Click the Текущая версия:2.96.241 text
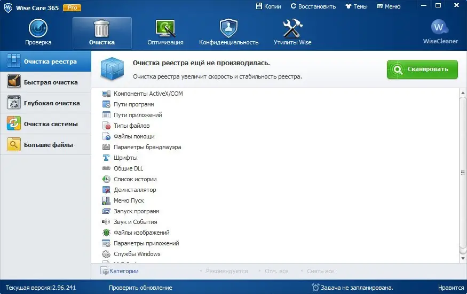Screen dimensions: 467x294 coord(41,288)
